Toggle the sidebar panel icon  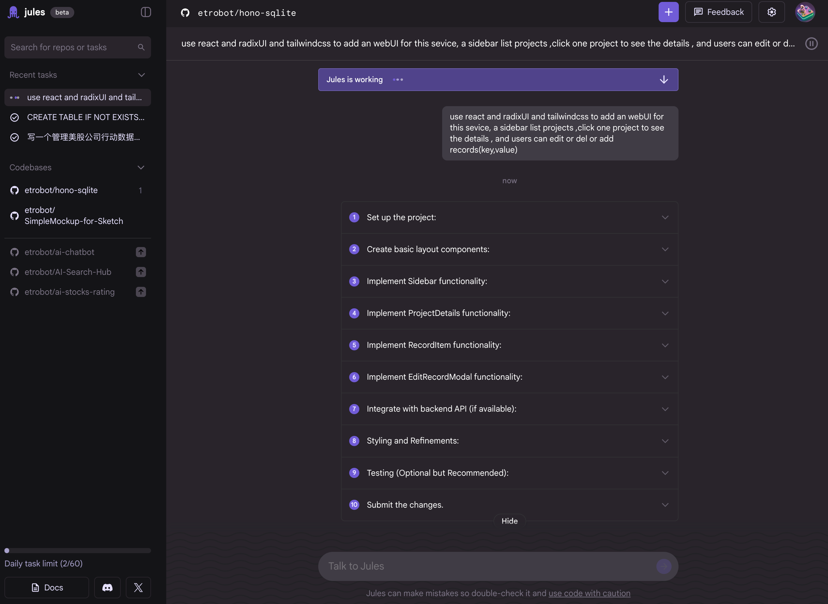click(x=146, y=12)
